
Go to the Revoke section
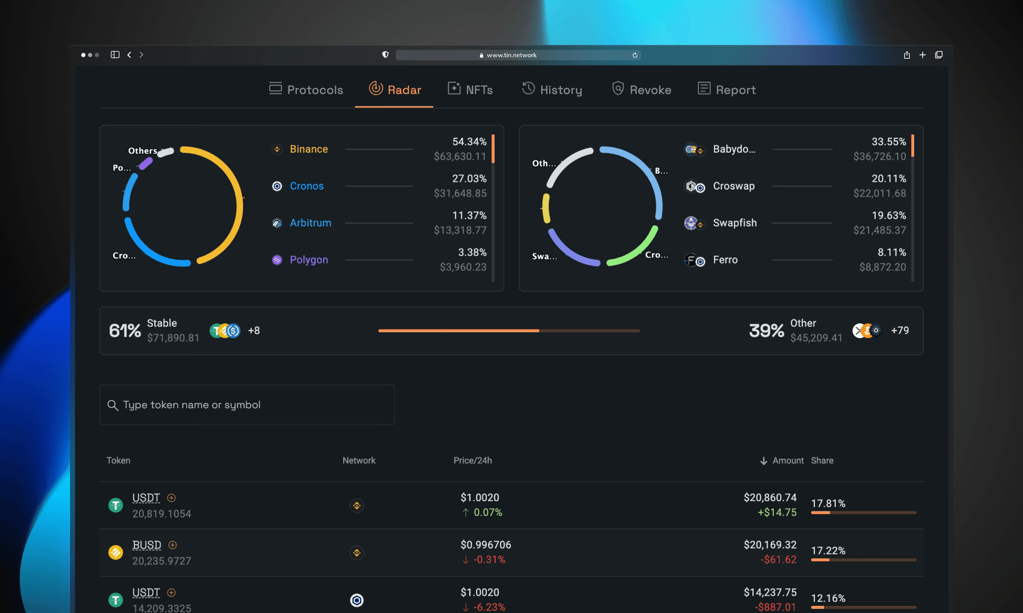click(641, 89)
